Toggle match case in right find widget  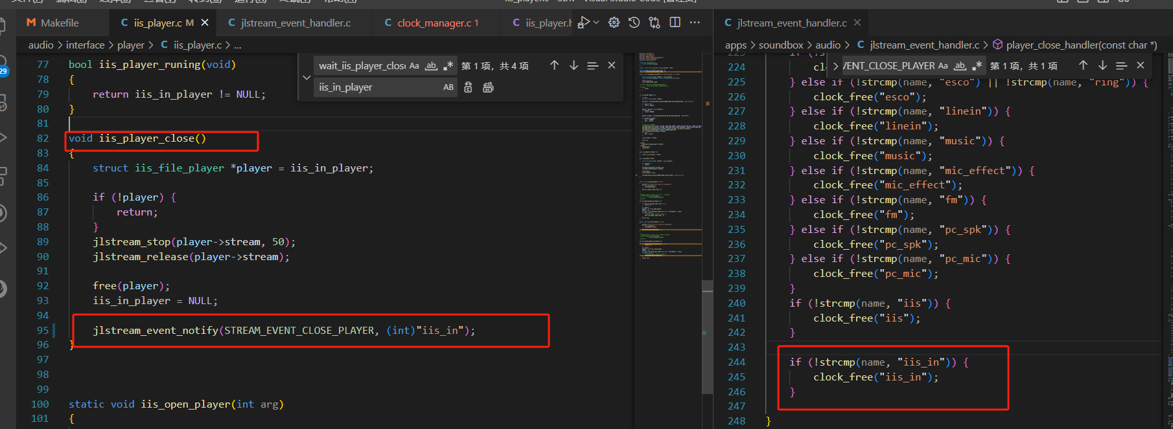[x=943, y=65]
